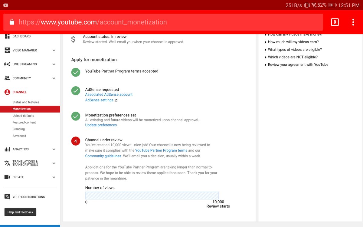
Task: Expand the Live Streaming chevron
Action: pos(54,64)
